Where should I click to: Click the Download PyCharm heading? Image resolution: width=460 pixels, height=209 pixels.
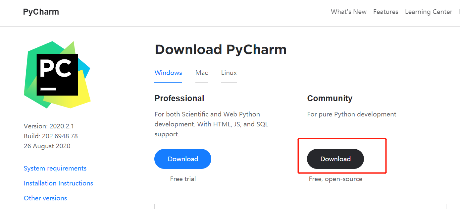pyautogui.click(x=221, y=49)
